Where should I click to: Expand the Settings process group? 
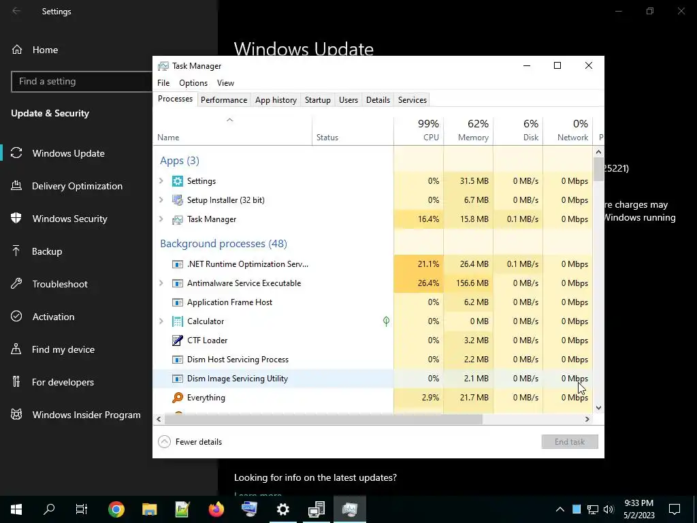click(x=161, y=181)
